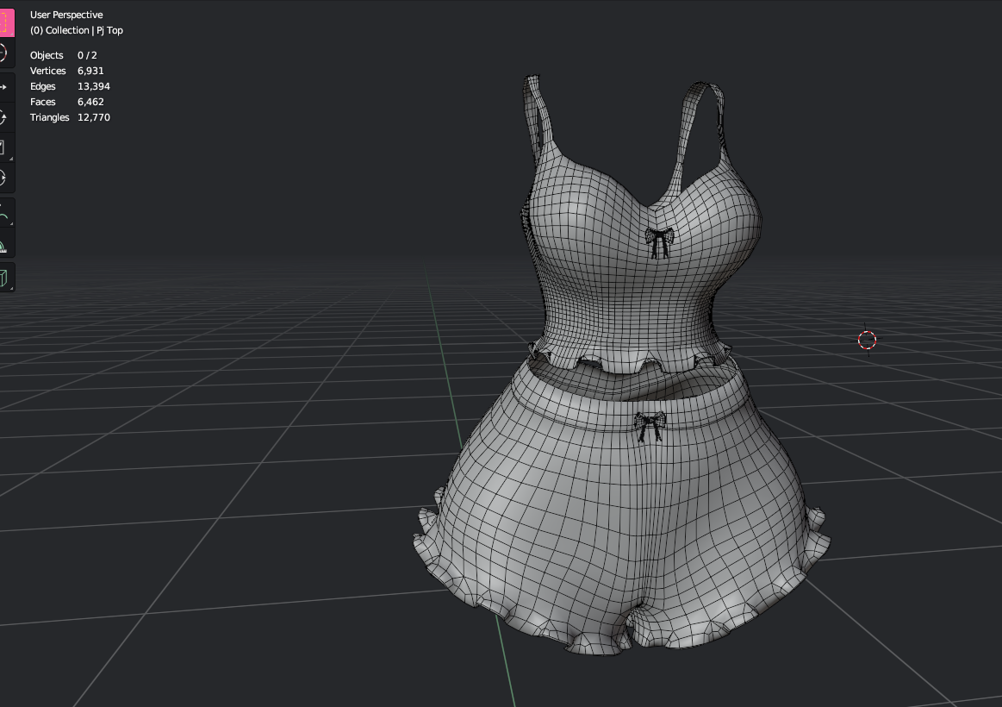
Task: Click the User Perspective view label
Action: (66, 15)
